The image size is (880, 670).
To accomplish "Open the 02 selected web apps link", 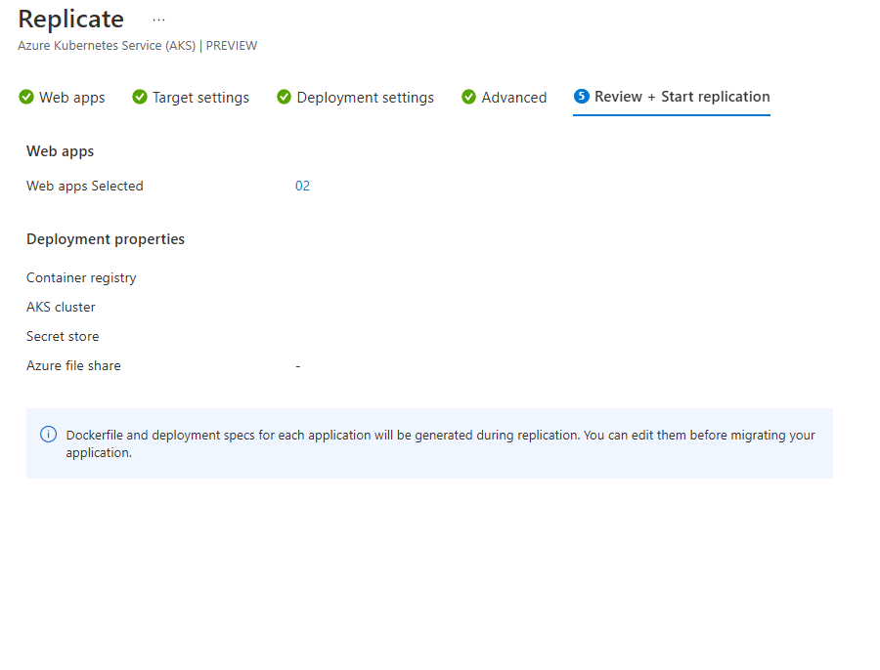I will (303, 186).
